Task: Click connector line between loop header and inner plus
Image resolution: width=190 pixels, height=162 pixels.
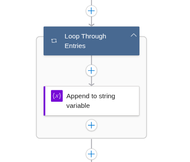Action: [92, 60]
